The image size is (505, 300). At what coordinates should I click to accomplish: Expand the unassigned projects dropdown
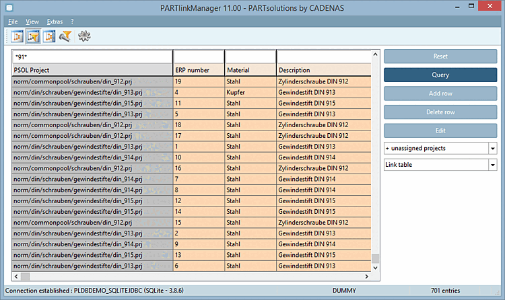coord(492,148)
